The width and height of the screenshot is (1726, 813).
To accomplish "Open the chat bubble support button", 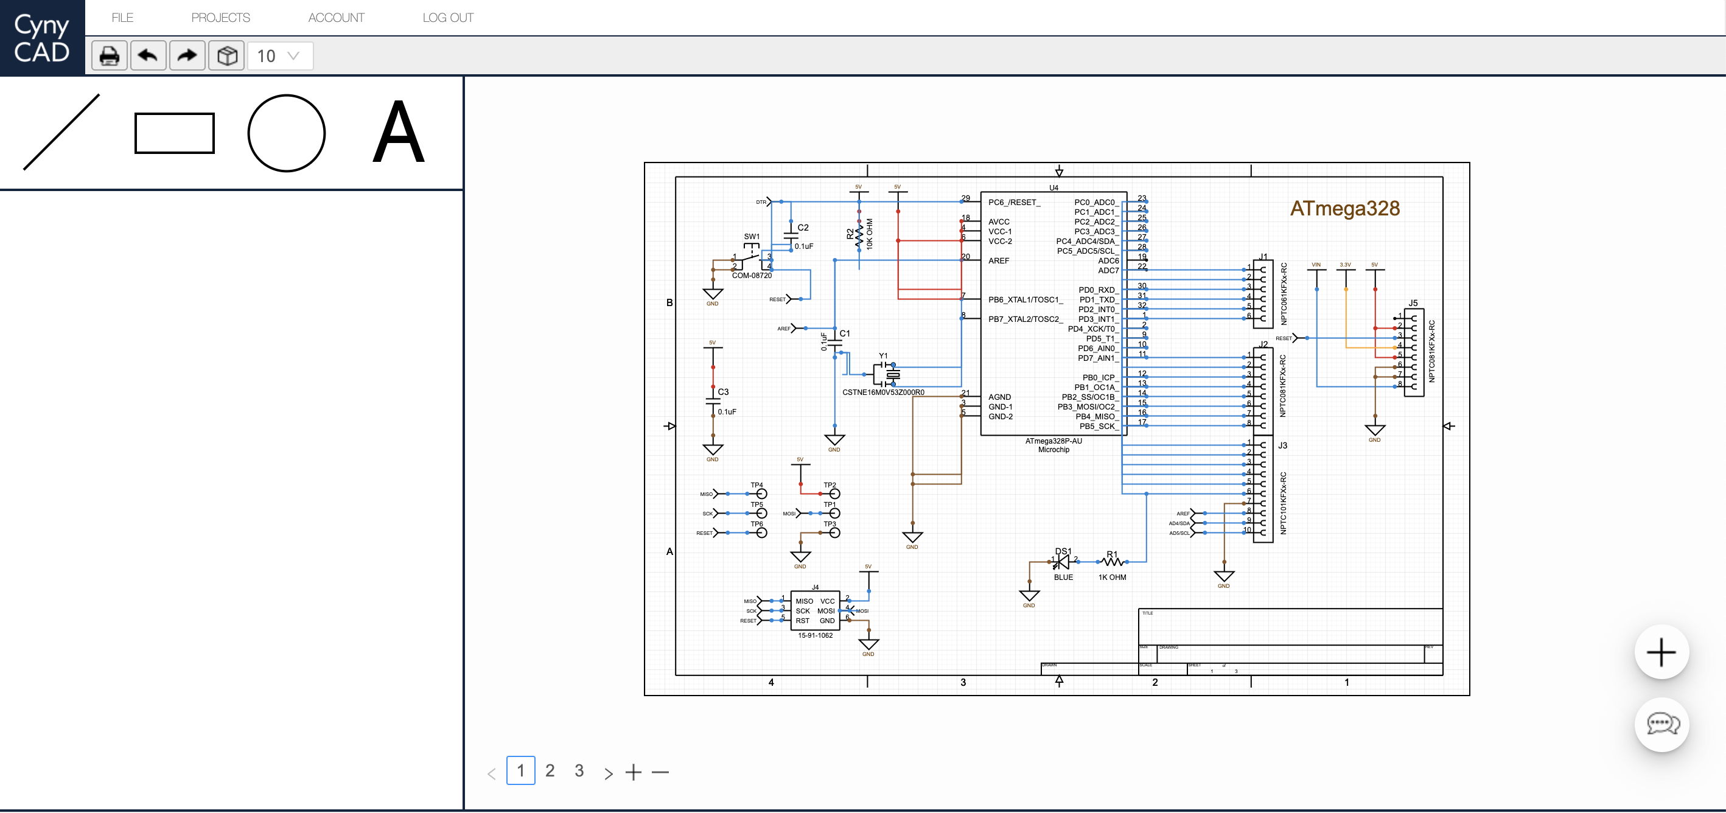I will (x=1661, y=725).
